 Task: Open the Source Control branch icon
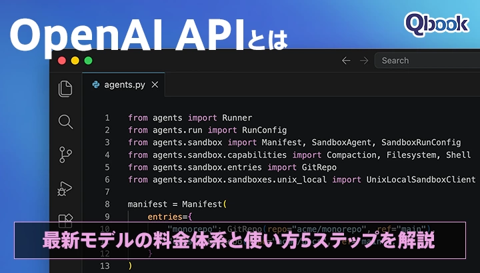pos(65,154)
